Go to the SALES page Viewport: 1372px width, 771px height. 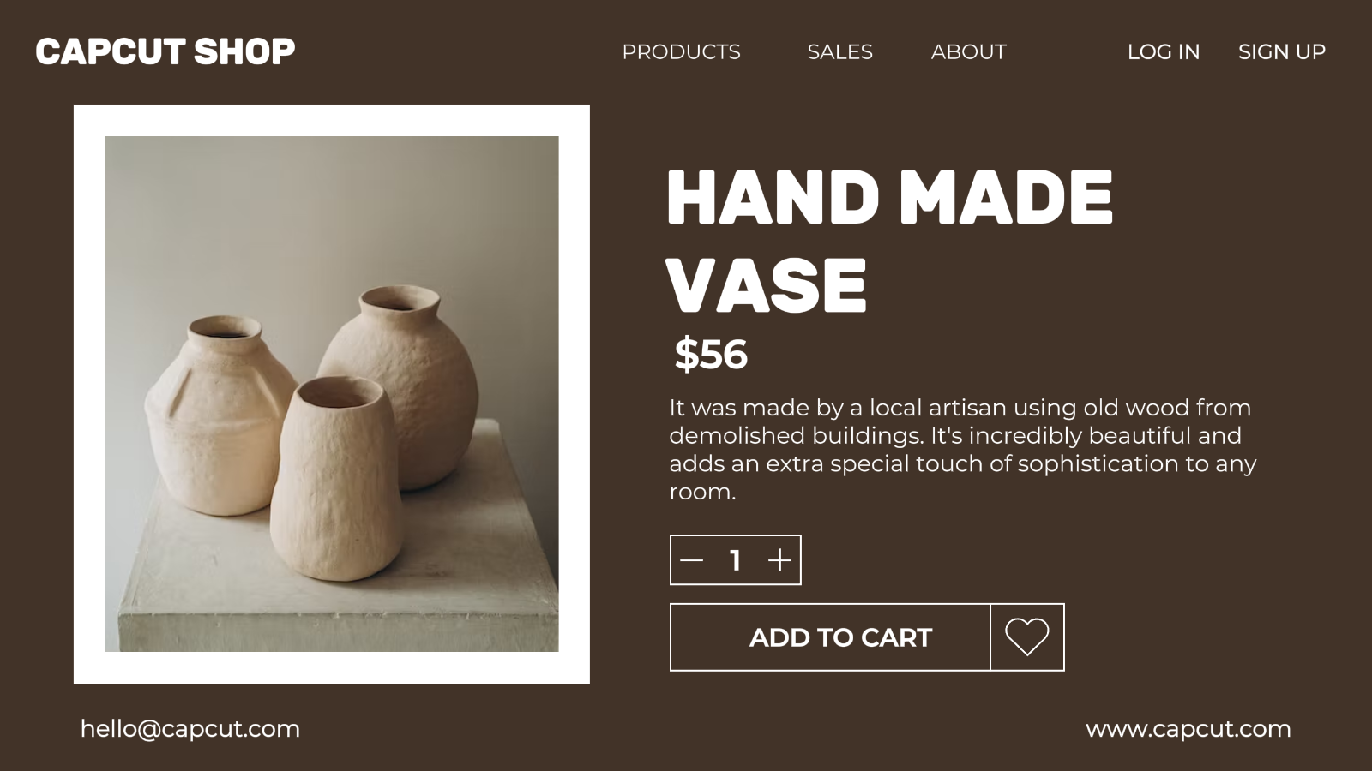click(x=839, y=51)
